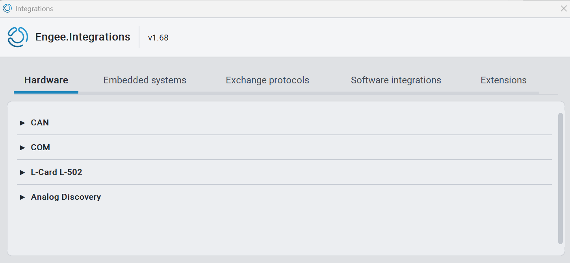Expand the COM section arrow

(22, 148)
